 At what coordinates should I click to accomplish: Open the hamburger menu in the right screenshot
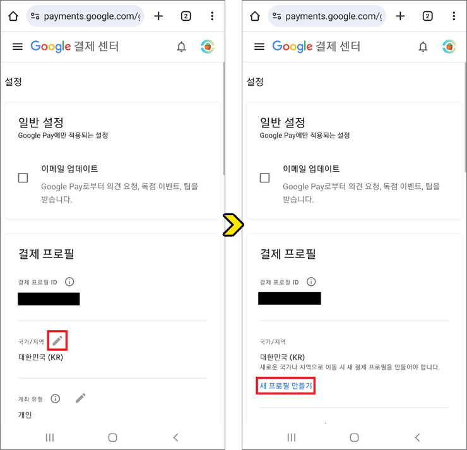[x=259, y=47]
